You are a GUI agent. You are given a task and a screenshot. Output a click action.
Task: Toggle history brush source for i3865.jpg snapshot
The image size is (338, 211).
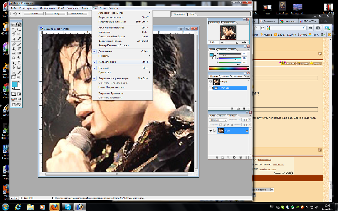pos(210,82)
